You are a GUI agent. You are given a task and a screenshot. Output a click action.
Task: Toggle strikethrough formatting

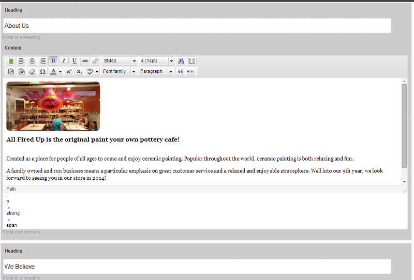pyautogui.click(x=85, y=61)
